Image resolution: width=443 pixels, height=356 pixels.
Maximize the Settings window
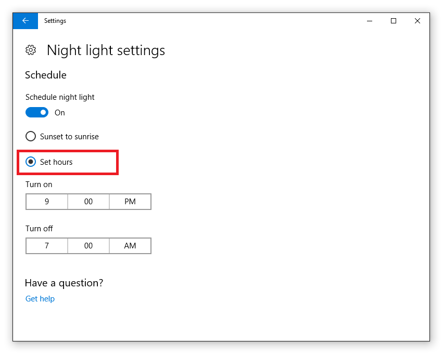393,21
